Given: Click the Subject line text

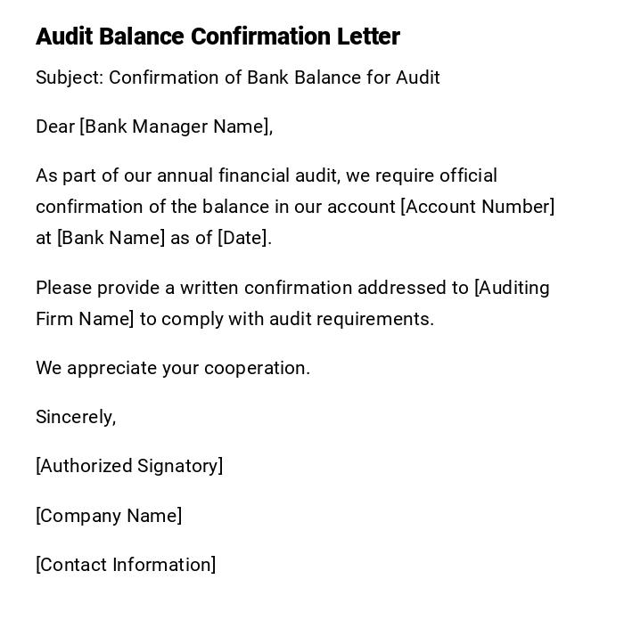Looking at the screenshot, I should [237, 77].
